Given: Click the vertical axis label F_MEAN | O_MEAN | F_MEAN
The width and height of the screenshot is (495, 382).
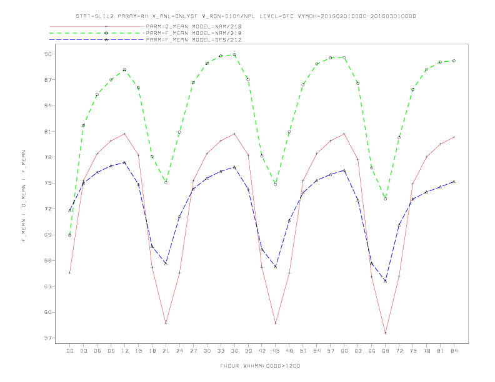Looking at the screenshot, I should [24, 196].
